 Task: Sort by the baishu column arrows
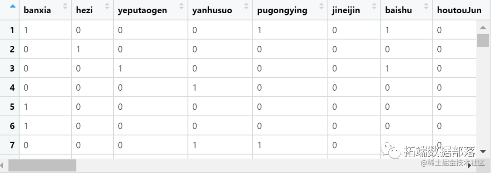[426, 6]
